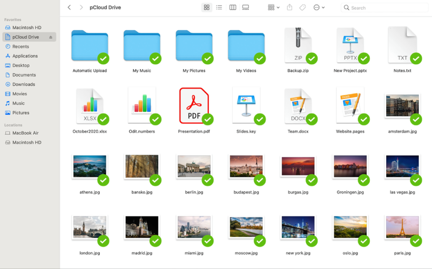Select the paris.jpg thumbnail
432x269 pixels.
402,227
